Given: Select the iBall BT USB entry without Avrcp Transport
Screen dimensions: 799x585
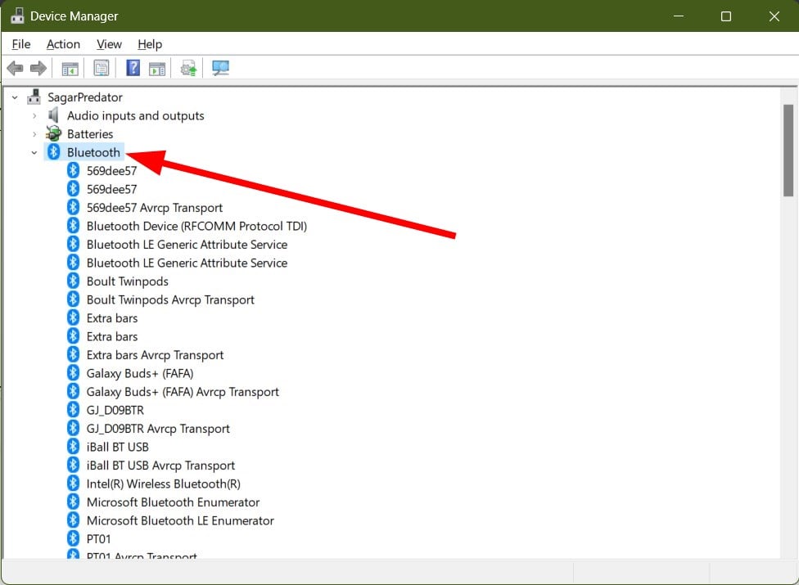Looking at the screenshot, I should click(118, 447).
